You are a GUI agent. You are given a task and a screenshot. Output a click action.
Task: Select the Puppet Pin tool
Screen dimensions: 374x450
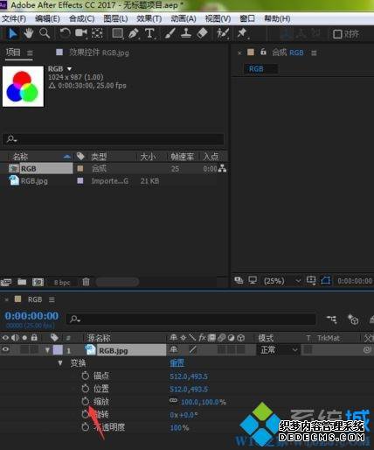click(242, 33)
